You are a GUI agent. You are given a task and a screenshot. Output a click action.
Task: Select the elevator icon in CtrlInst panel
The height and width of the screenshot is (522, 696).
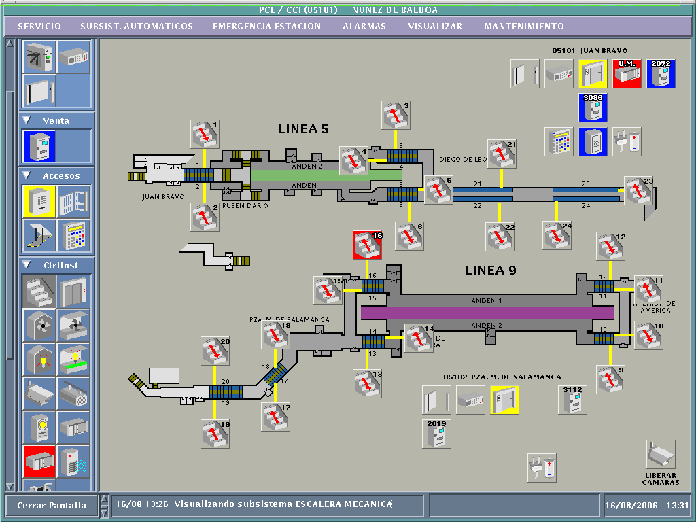click(73, 291)
